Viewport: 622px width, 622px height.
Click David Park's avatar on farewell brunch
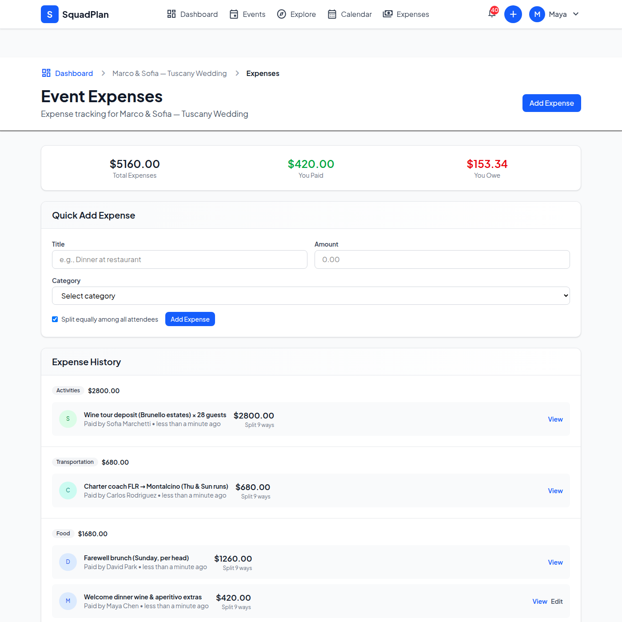pos(68,562)
